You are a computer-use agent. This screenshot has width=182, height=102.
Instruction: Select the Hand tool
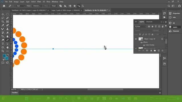pos(7,47)
